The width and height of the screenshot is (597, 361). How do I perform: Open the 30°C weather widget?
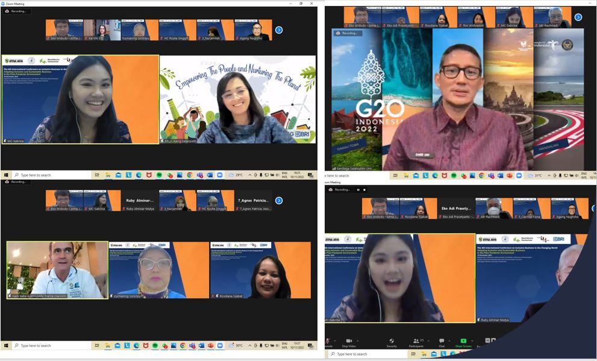point(236,346)
